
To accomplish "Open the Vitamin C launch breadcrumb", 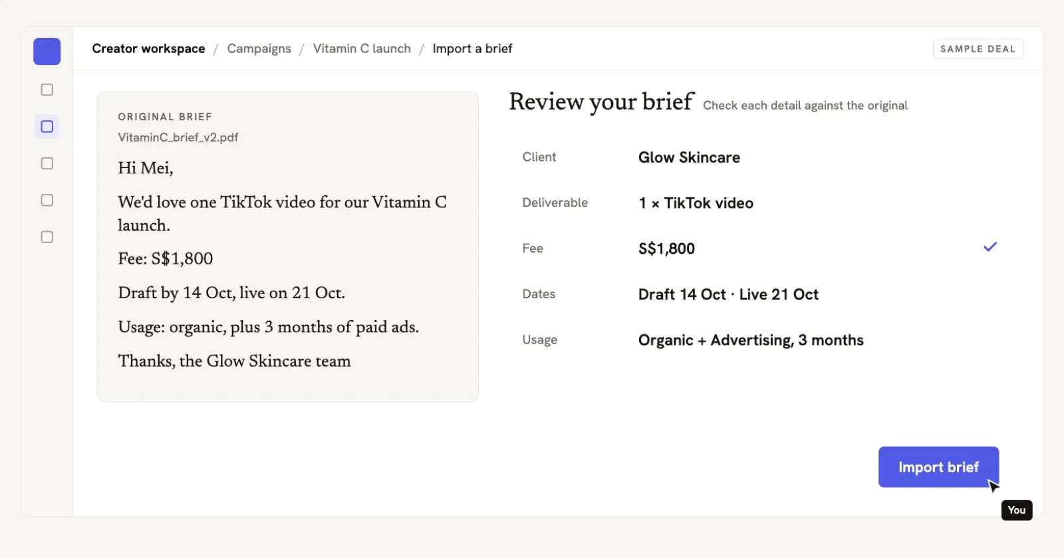I will (x=362, y=48).
